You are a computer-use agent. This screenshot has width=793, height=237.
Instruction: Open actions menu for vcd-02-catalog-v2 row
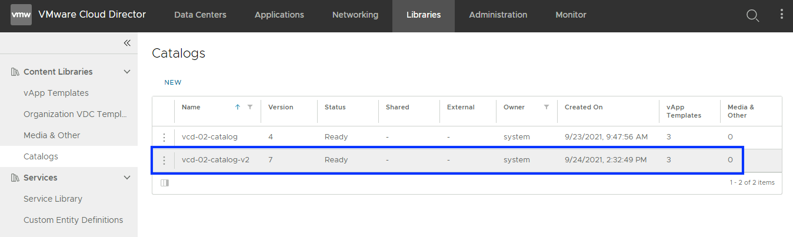(164, 161)
